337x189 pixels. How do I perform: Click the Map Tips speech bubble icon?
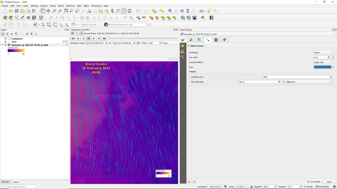[x=209, y=11]
